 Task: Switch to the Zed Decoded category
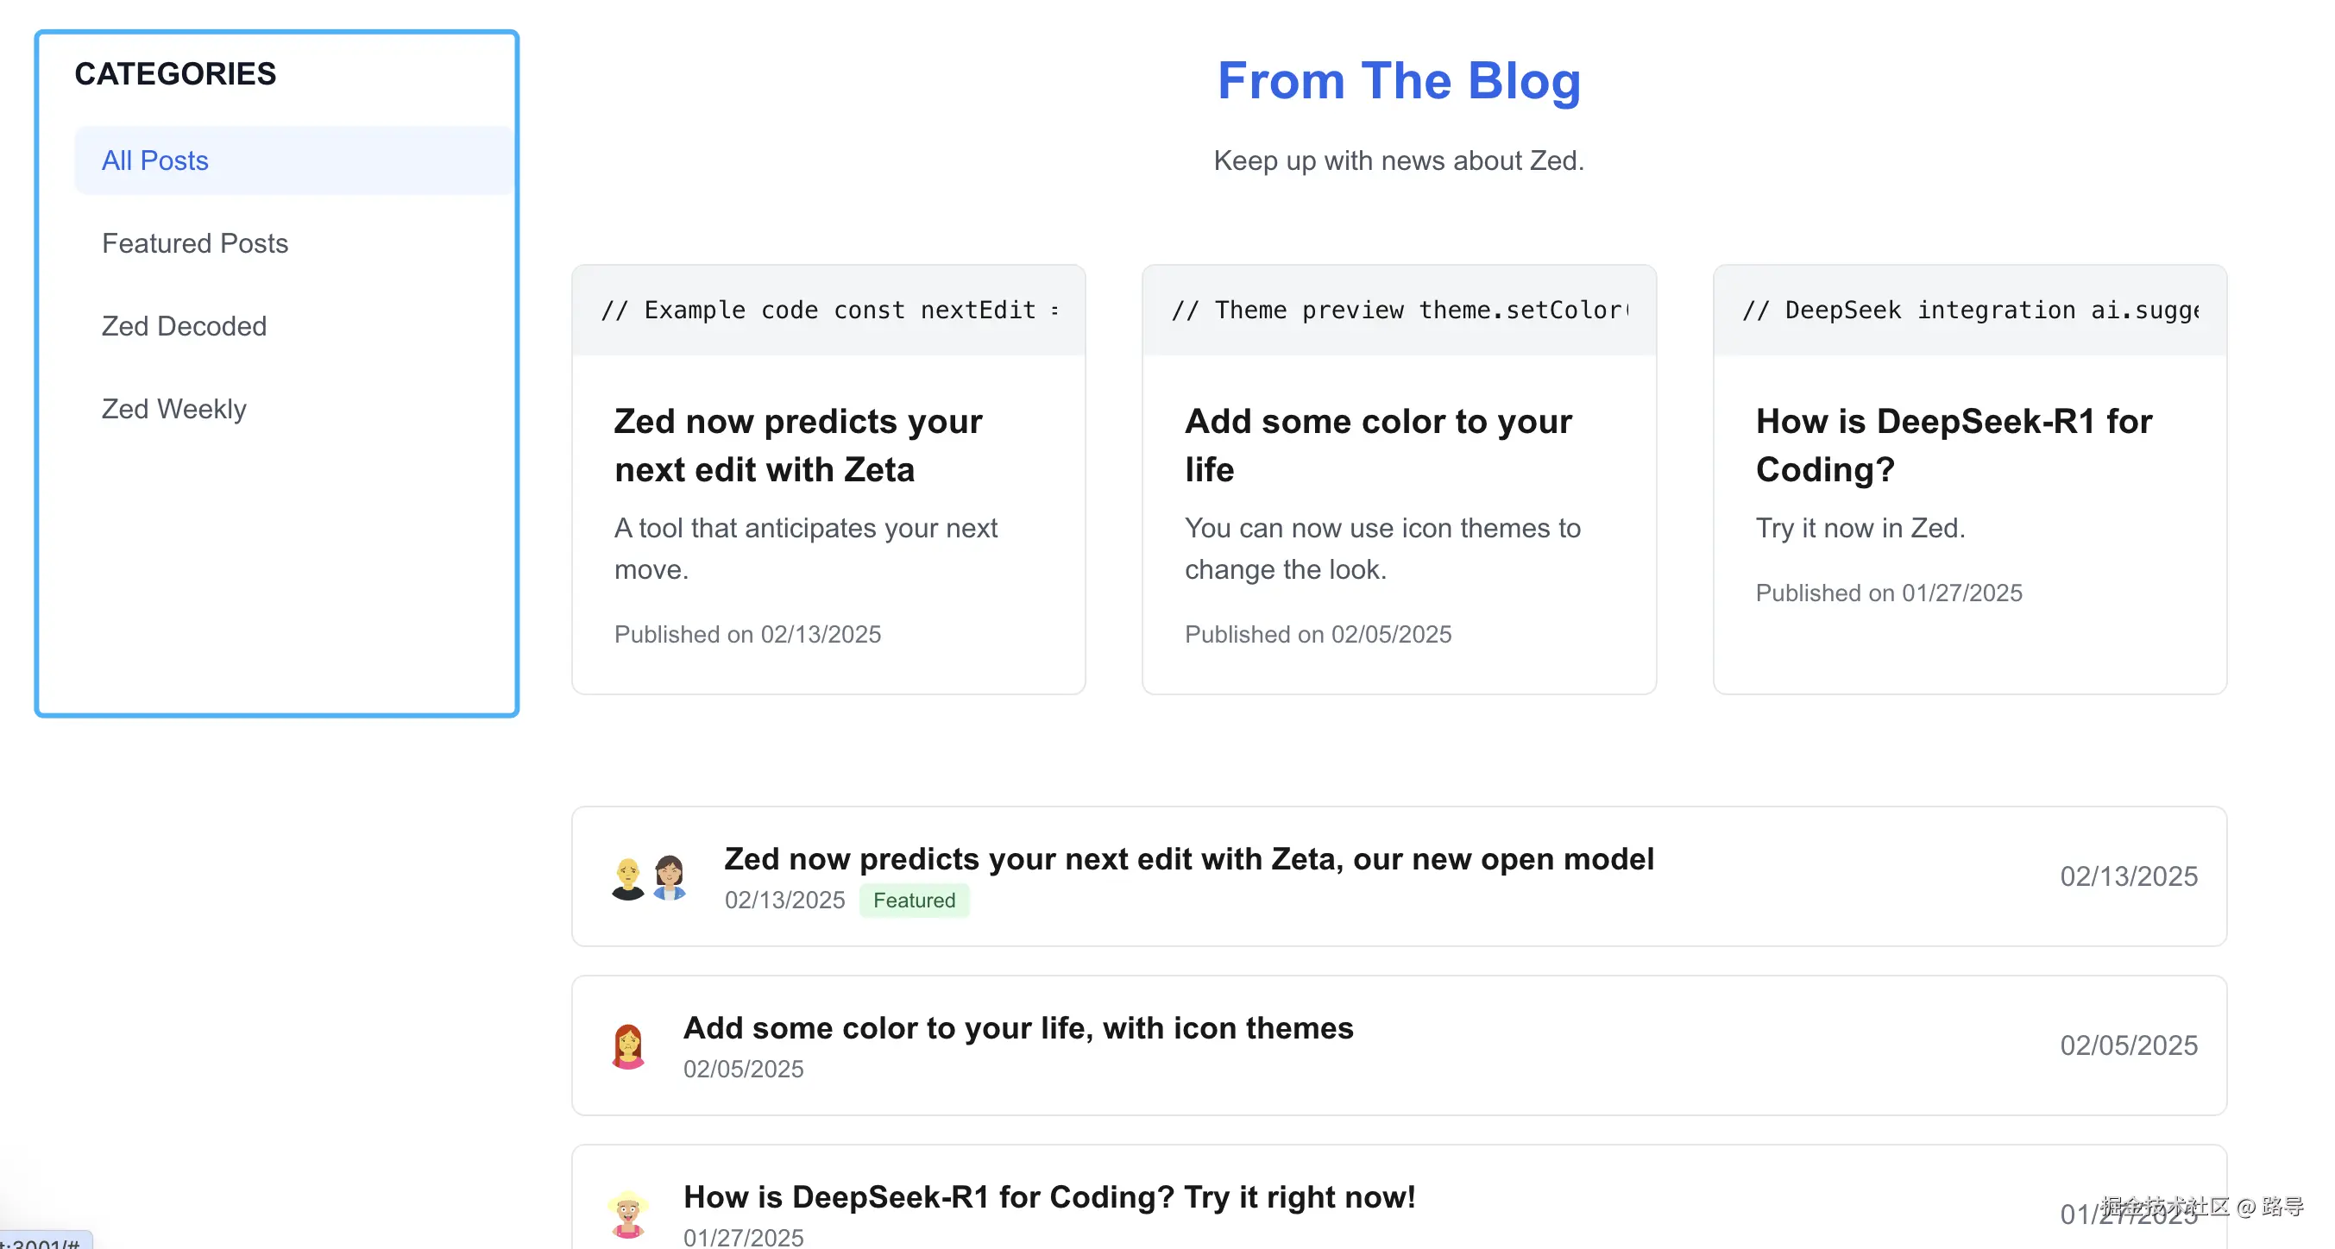[x=184, y=326]
